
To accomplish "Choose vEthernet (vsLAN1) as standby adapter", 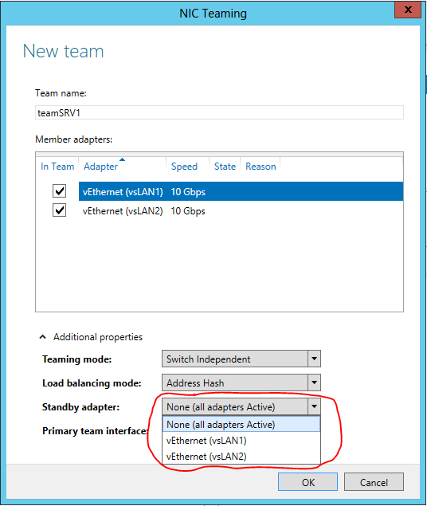I will [x=241, y=440].
